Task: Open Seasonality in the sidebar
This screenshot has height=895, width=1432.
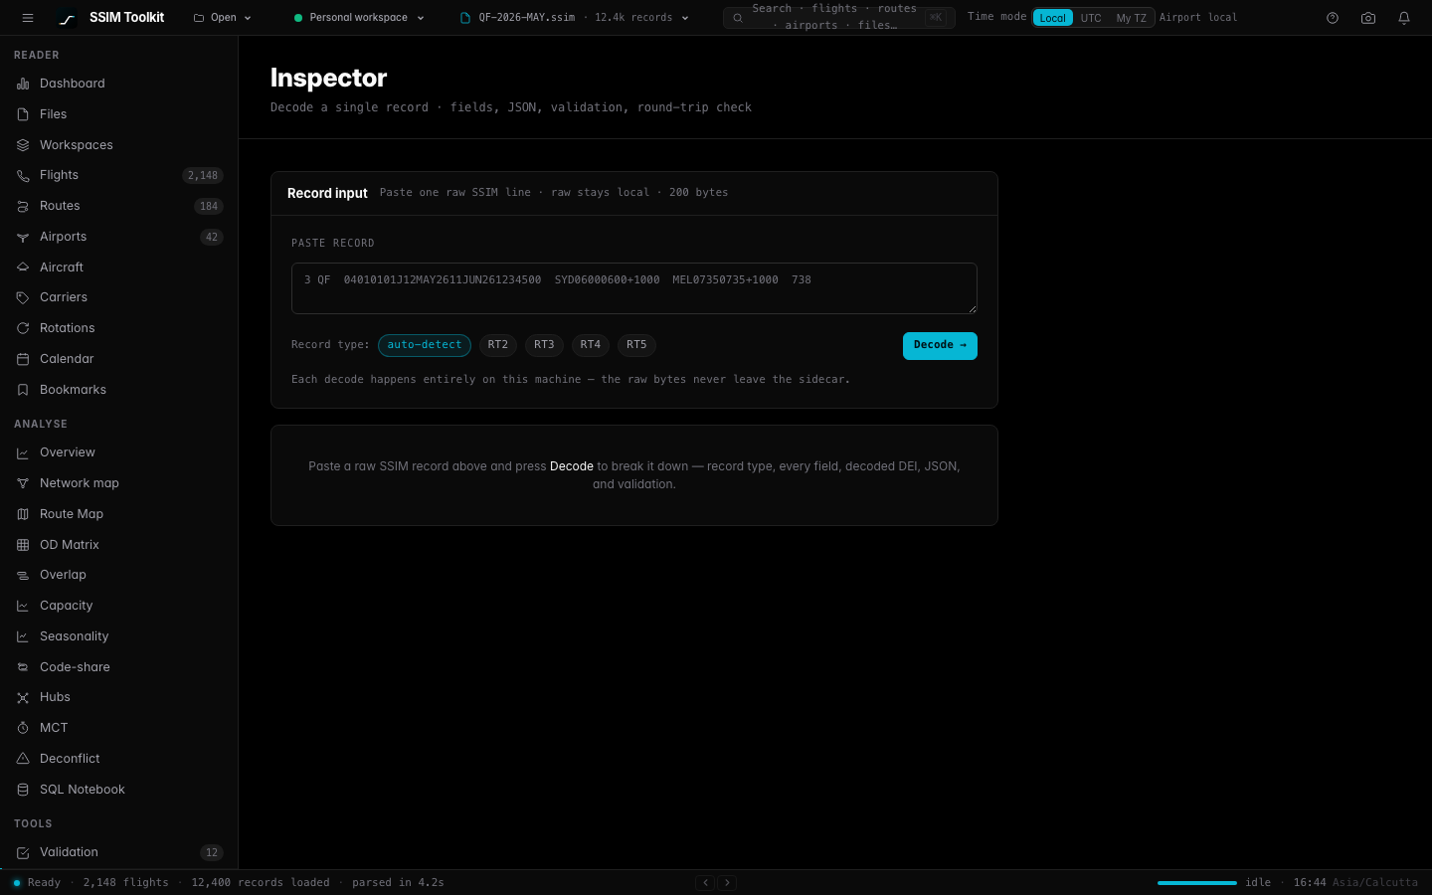Action: 75,636
